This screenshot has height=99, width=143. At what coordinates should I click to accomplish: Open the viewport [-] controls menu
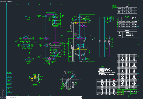click(x=1, y=1)
